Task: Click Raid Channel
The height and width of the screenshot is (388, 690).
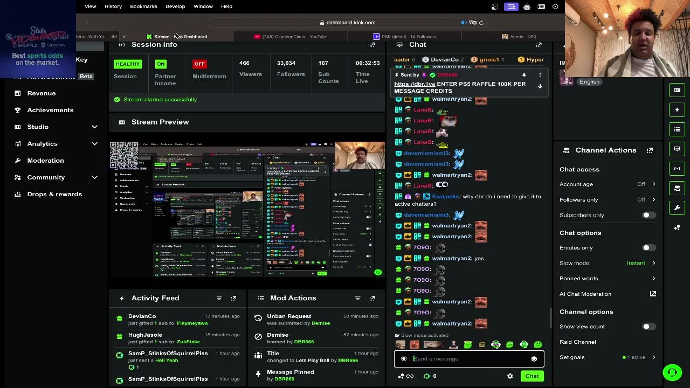Action: tap(578, 342)
